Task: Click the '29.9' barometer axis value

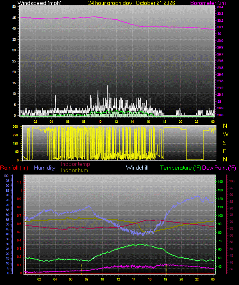Action: [220, 41]
